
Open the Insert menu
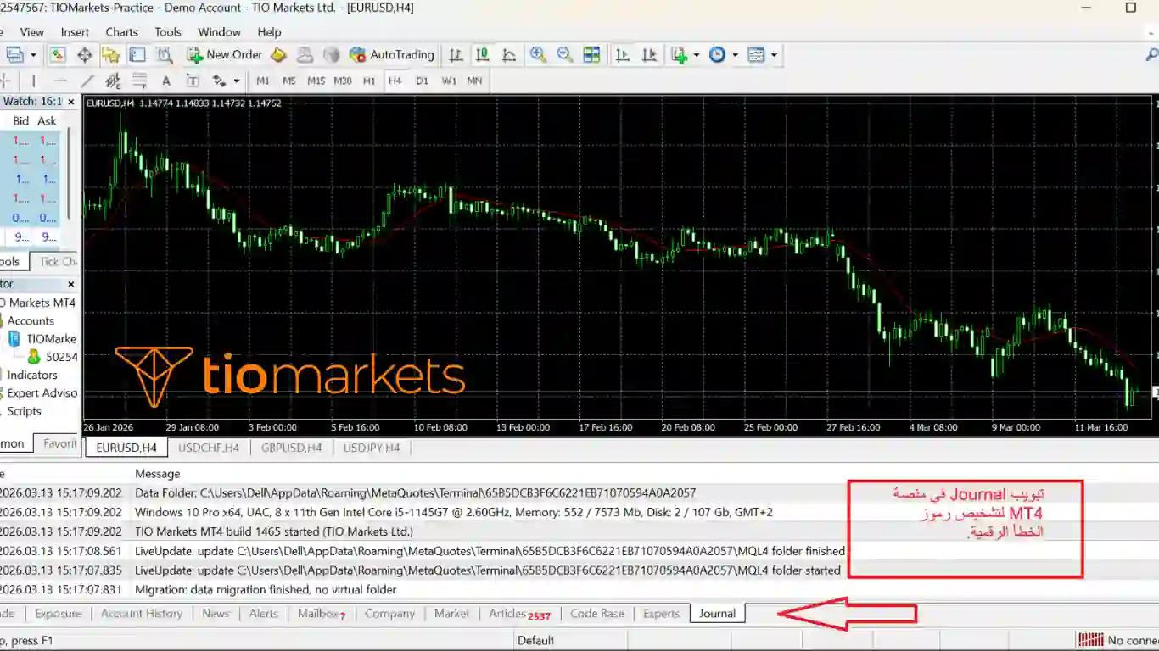coord(75,32)
